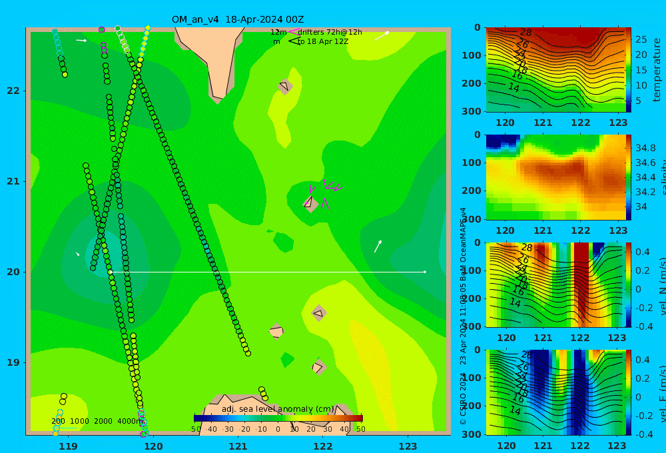Click the sea level anomaly colorbar
The image size is (666, 453).
pos(278,418)
